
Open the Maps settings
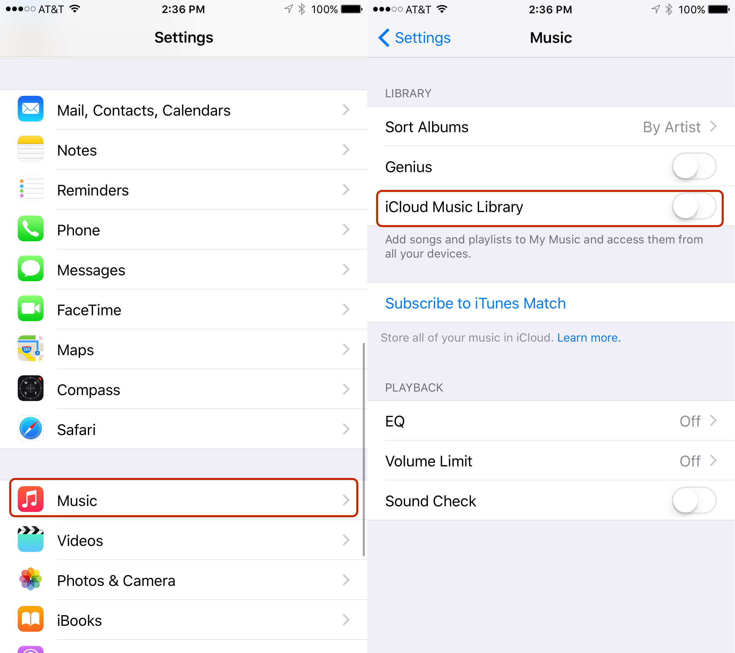pyautogui.click(x=183, y=350)
